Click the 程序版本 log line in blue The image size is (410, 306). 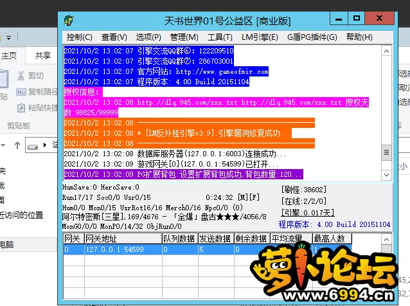click(x=156, y=82)
